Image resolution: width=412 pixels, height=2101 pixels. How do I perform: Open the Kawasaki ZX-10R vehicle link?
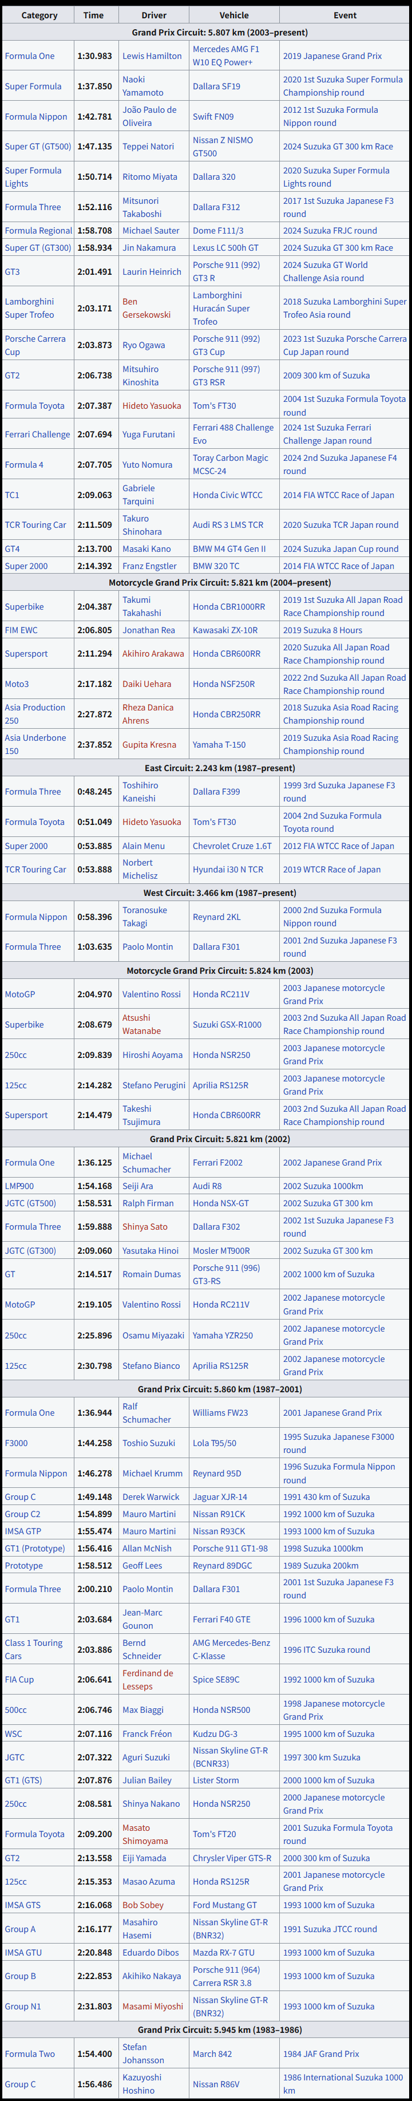tap(225, 630)
